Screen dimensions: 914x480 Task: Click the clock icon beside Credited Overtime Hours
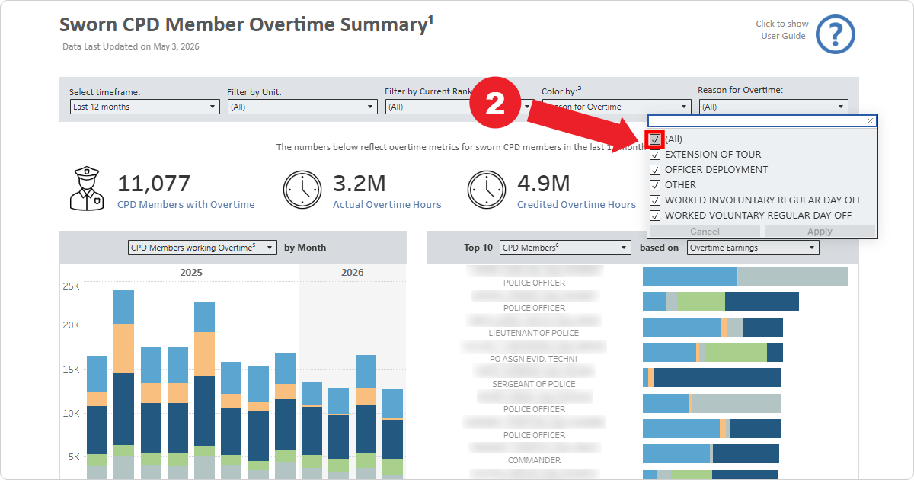(487, 190)
